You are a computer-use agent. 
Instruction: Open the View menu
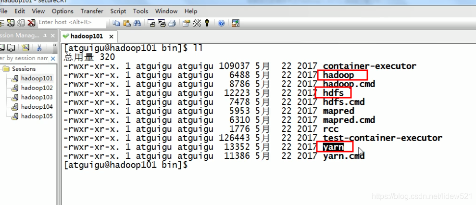(x=38, y=11)
